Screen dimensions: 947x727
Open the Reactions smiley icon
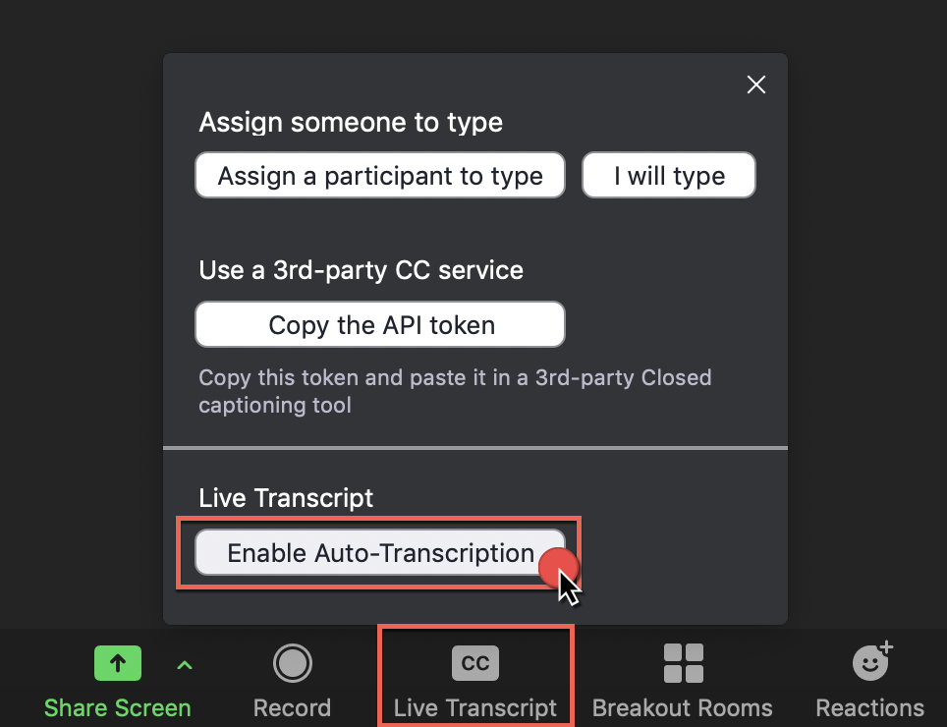point(870,663)
